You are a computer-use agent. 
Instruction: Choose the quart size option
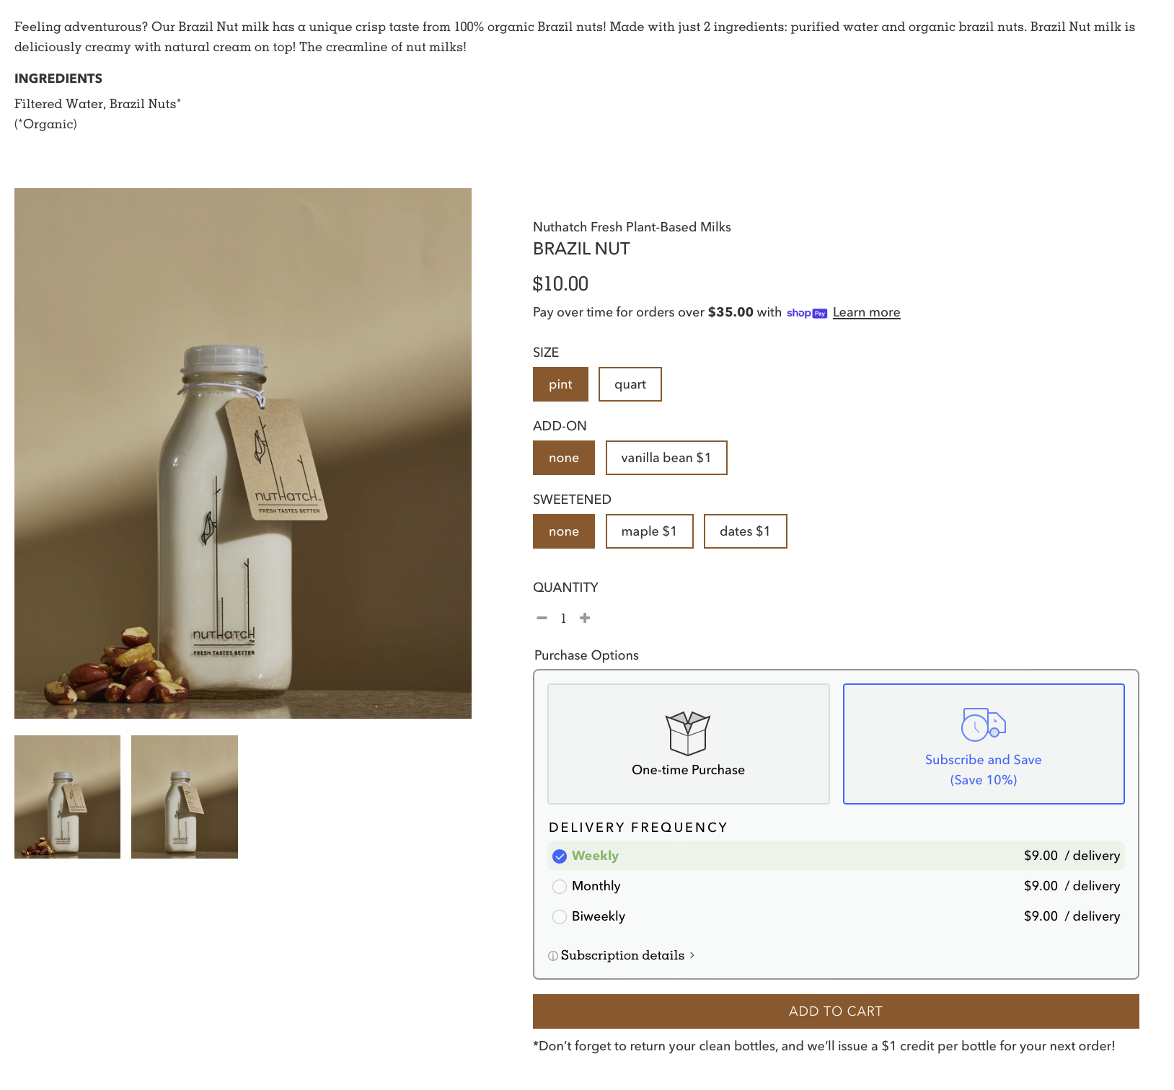(x=630, y=384)
